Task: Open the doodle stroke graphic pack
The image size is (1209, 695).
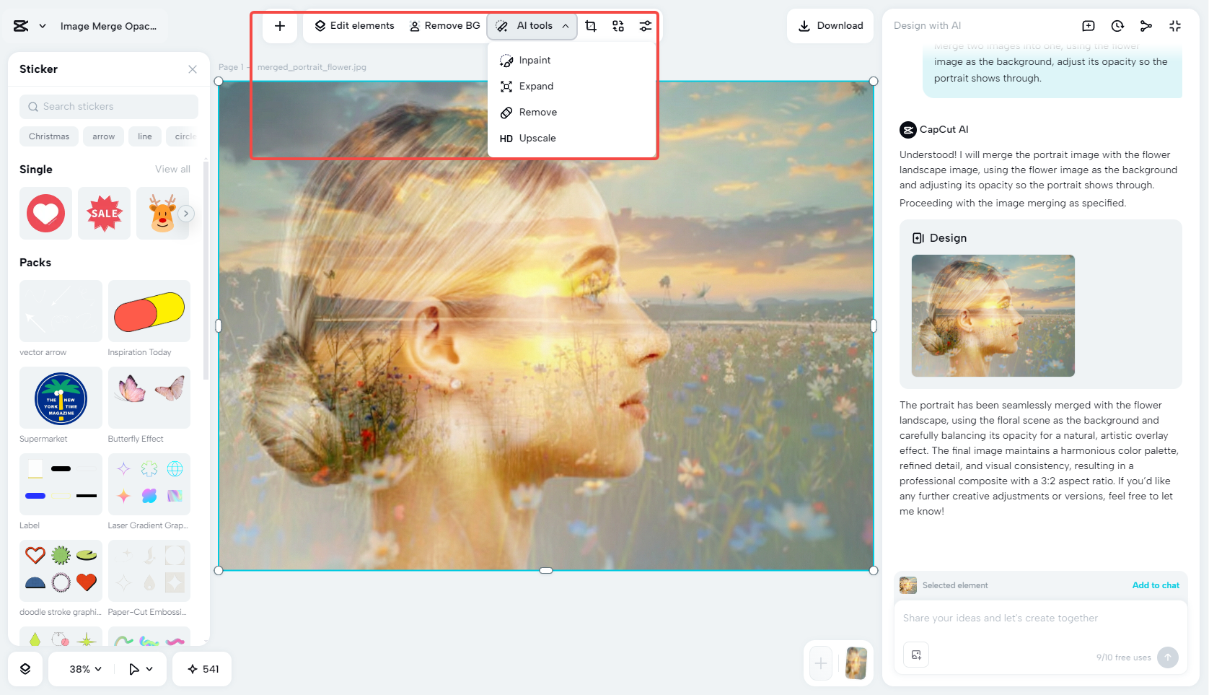Action: [x=61, y=571]
